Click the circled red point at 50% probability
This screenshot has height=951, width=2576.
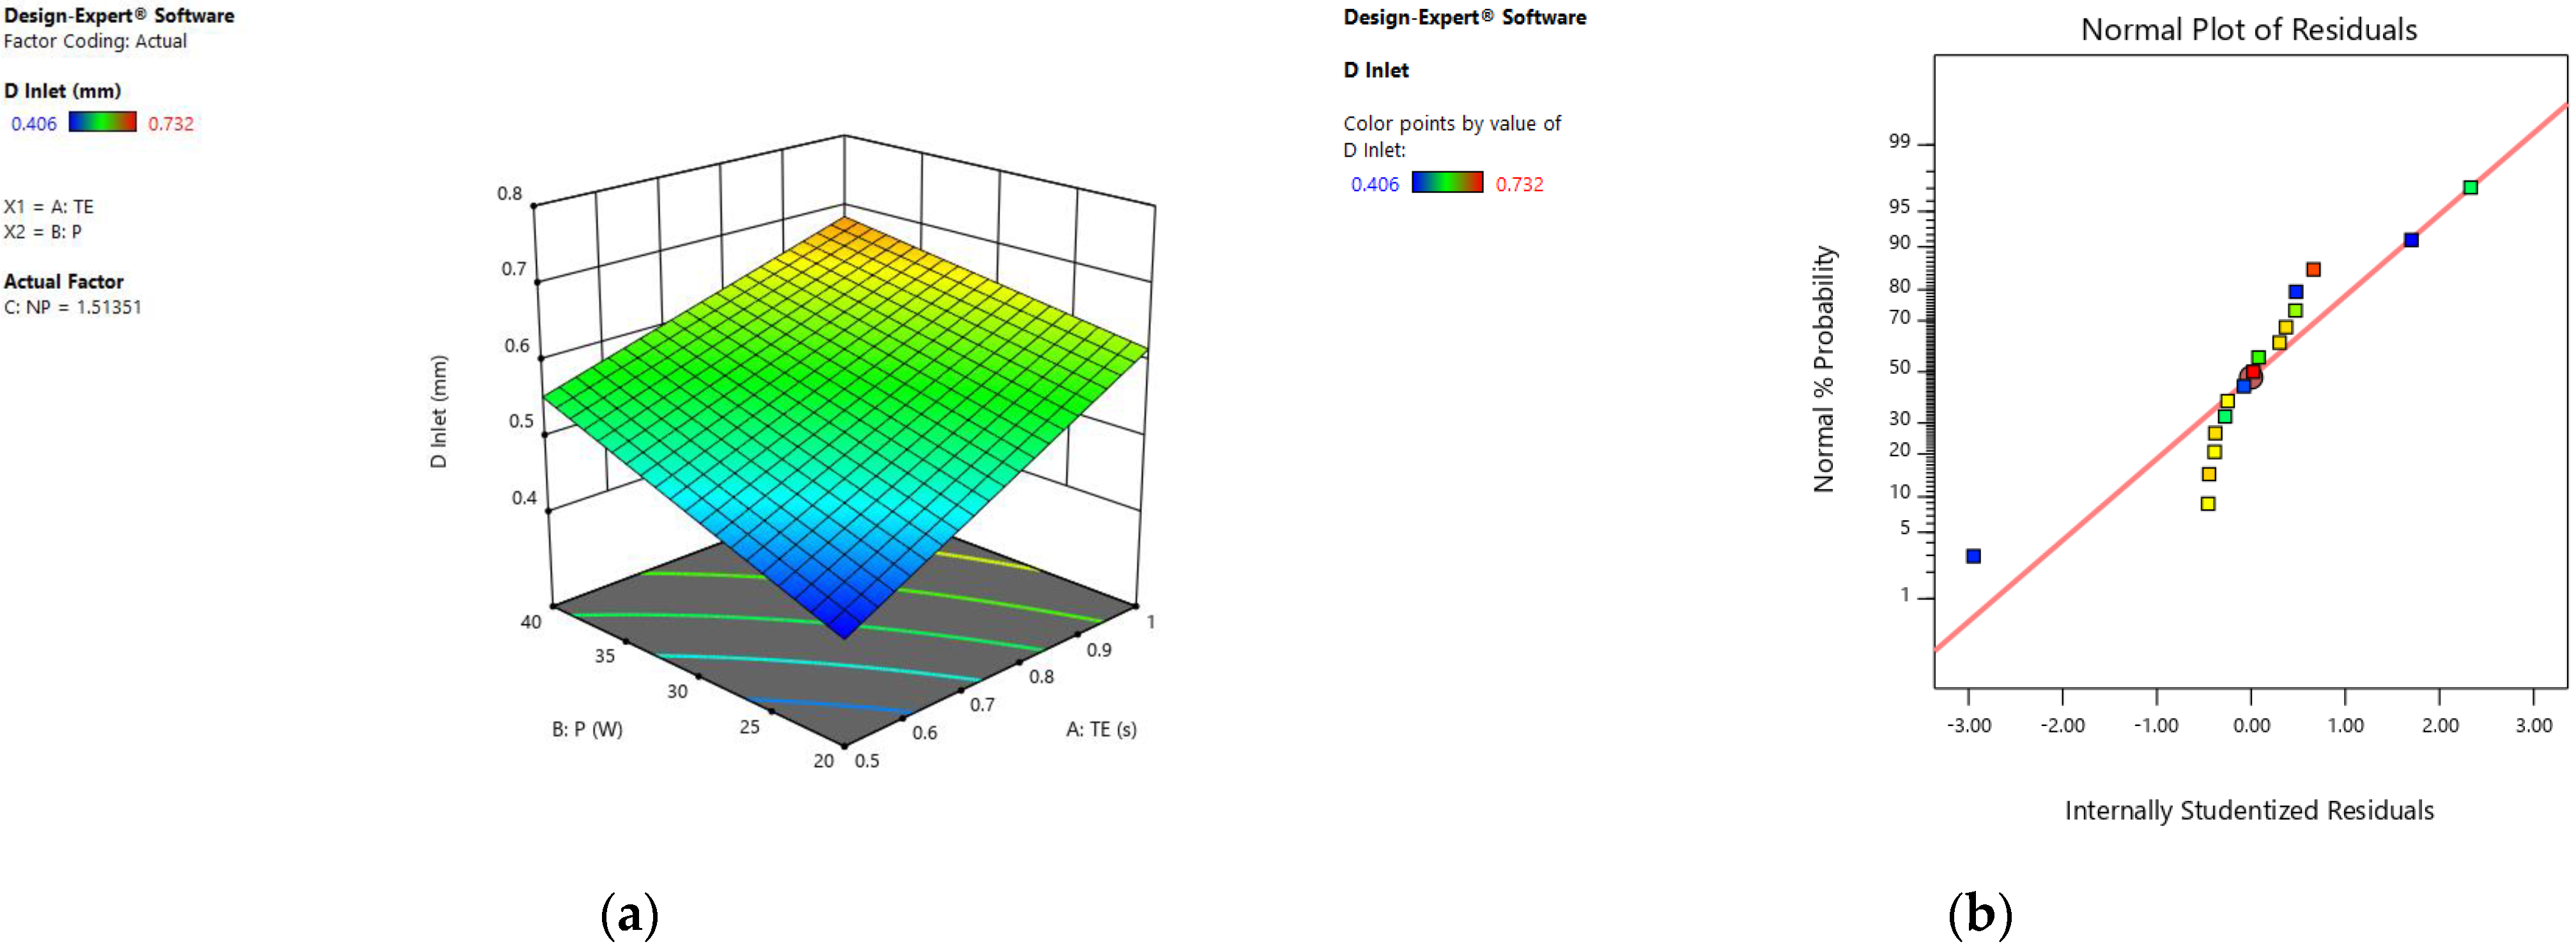[x=2252, y=373]
